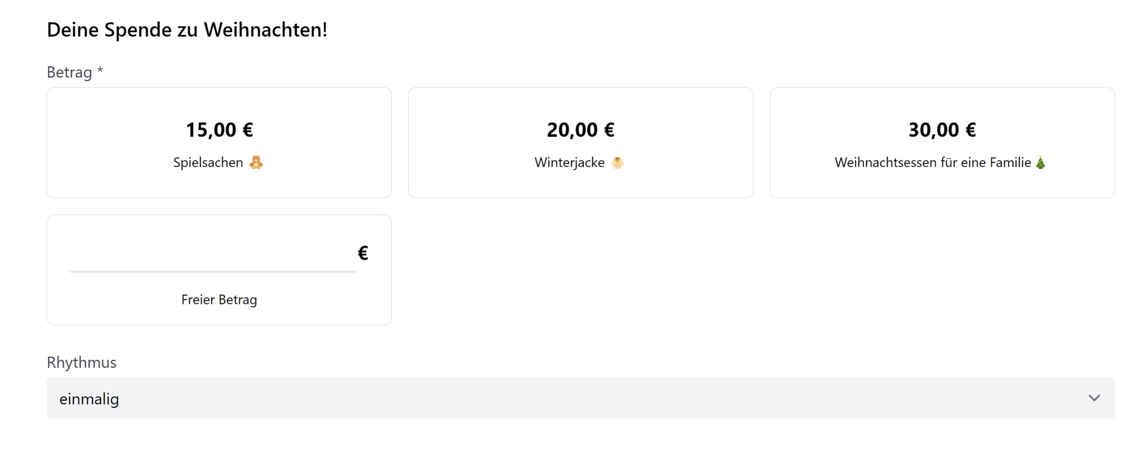Click the heading Deine Spende zu Weihnachten
This screenshot has width=1129, height=462.
point(187,30)
